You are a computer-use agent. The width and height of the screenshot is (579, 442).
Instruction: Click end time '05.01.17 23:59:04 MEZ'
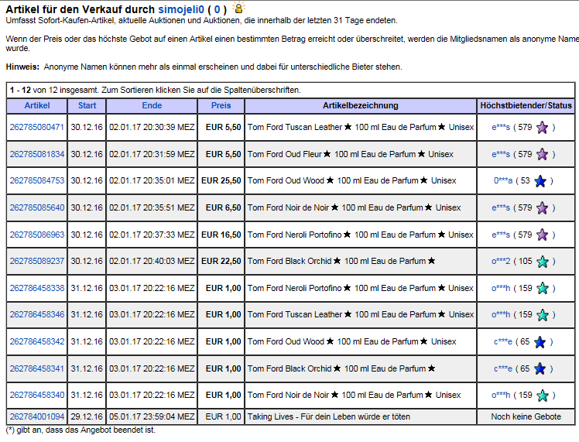tap(152, 417)
